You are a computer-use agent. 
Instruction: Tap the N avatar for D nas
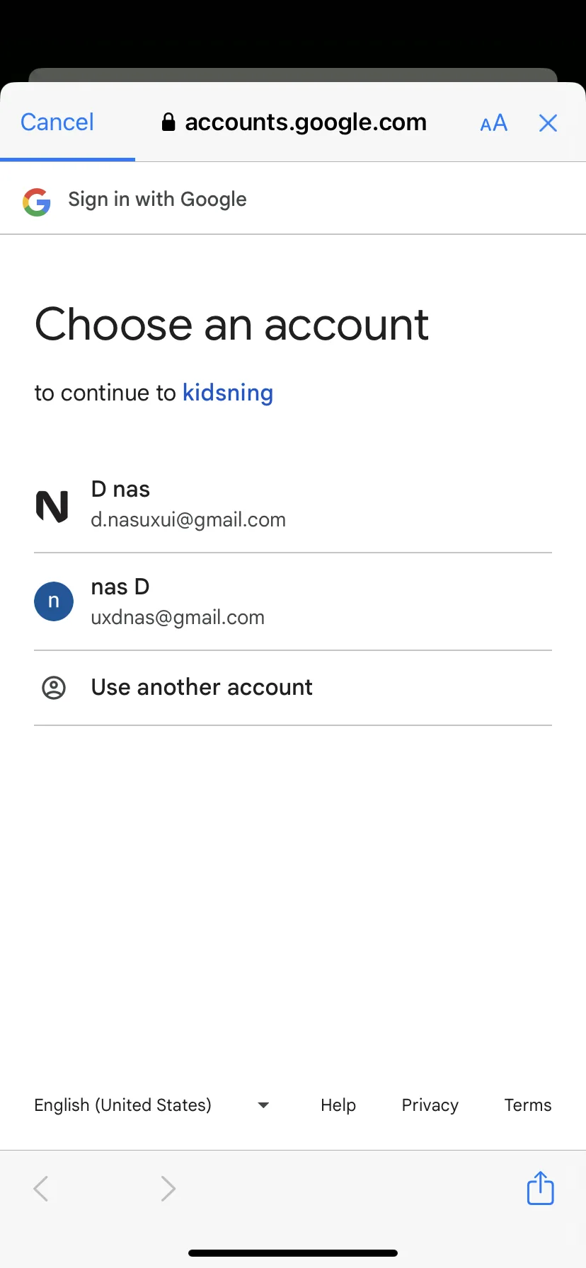coord(52,506)
